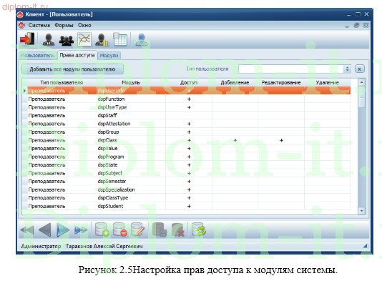Select the dspSpecialization module cell
The height and width of the screenshot is (281, 382).
click(x=131, y=189)
